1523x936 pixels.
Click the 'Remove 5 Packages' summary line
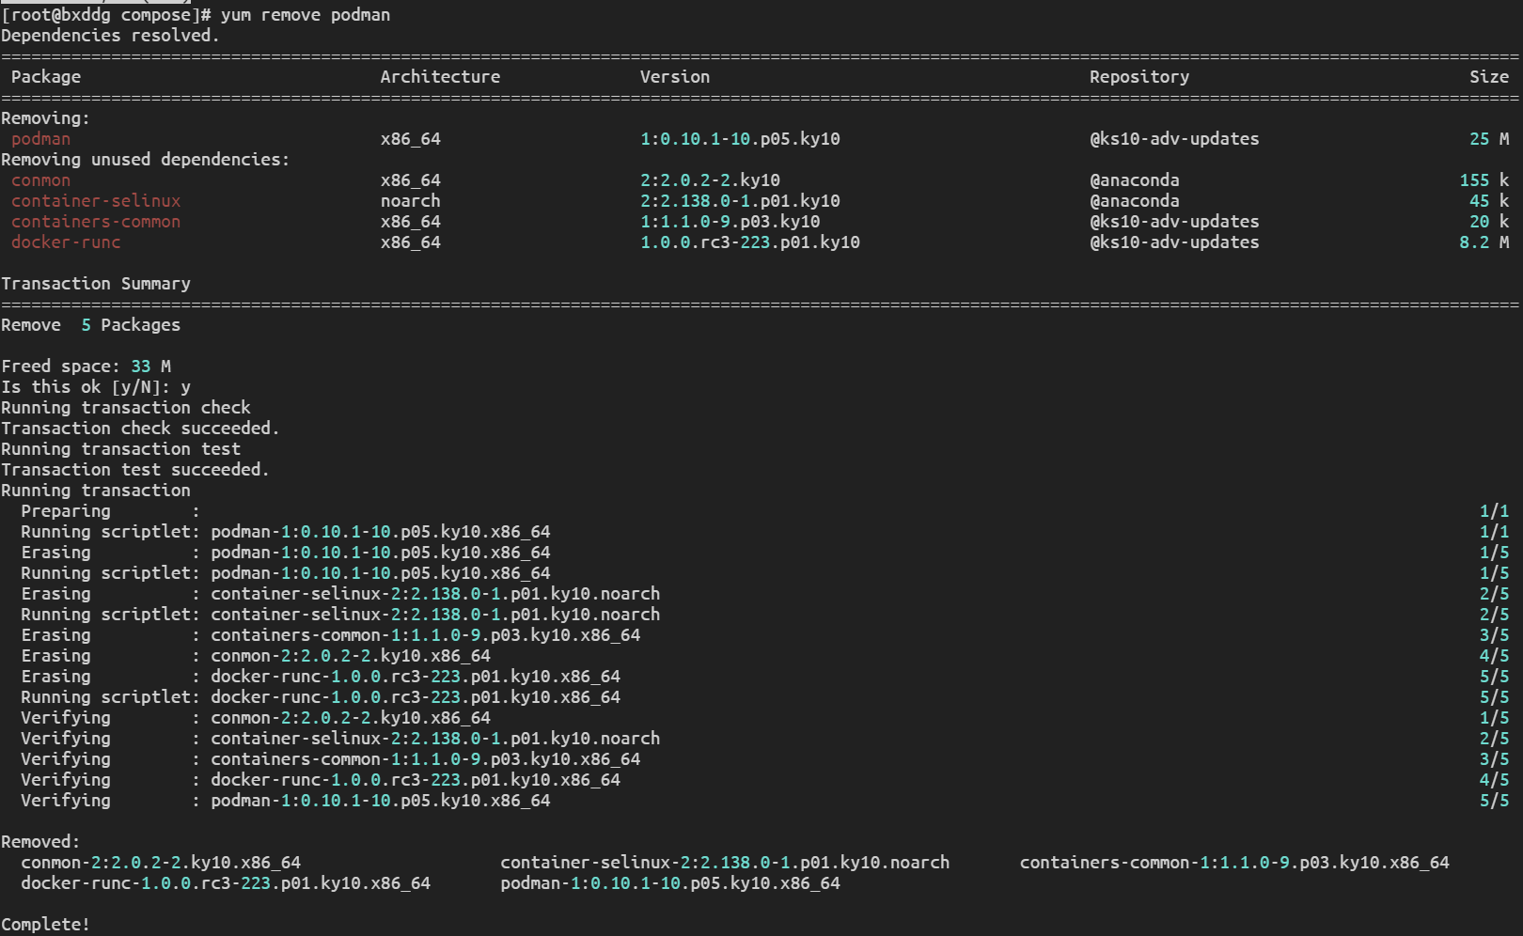pyautogui.click(x=91, y=325)
